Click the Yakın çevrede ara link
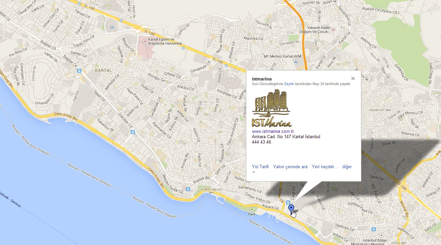The image size is (441, 245). [290, 167]
